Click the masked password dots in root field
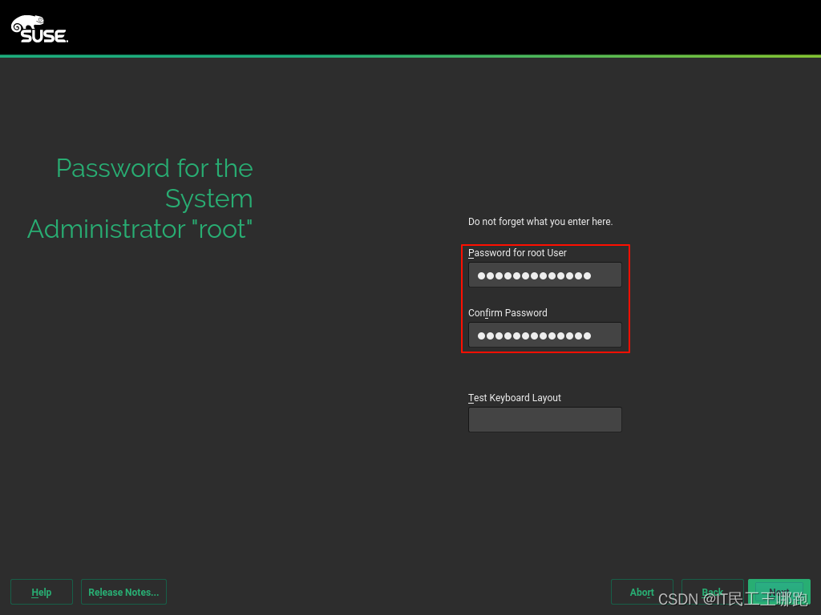Image resolution: width=821 pixels, height=615 pixels. 533,275
